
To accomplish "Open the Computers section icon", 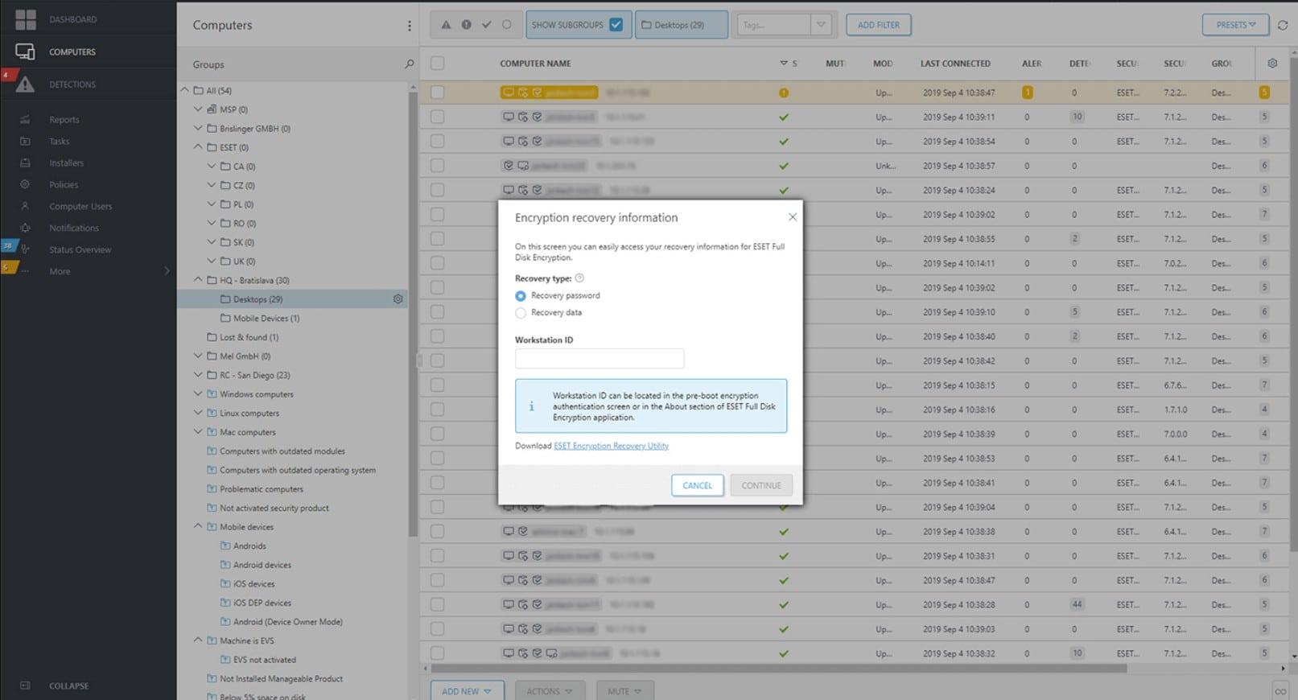I will pyautogui.click(x=26, y=51).
